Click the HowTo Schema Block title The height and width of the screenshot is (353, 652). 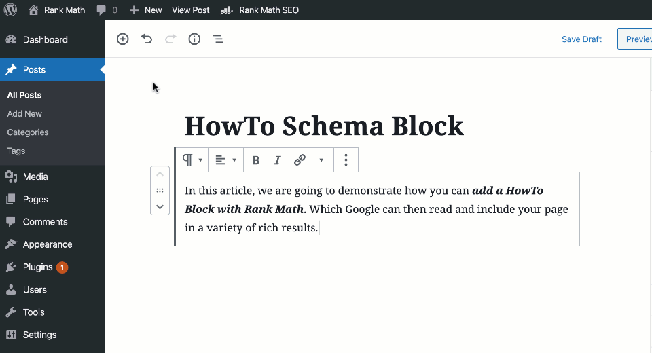[x=324, y=126]
